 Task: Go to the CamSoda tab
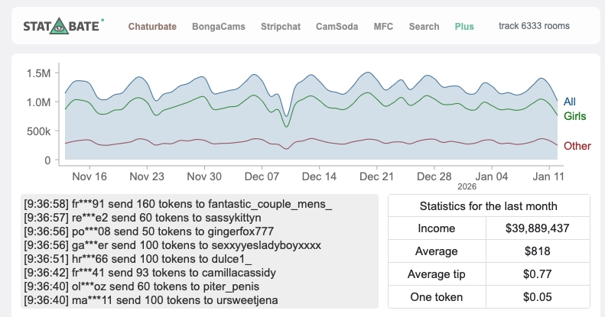pos(337,27)
